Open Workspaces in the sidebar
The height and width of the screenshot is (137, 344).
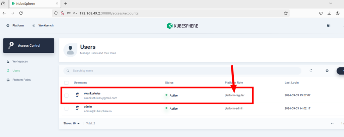click(20, 61)
